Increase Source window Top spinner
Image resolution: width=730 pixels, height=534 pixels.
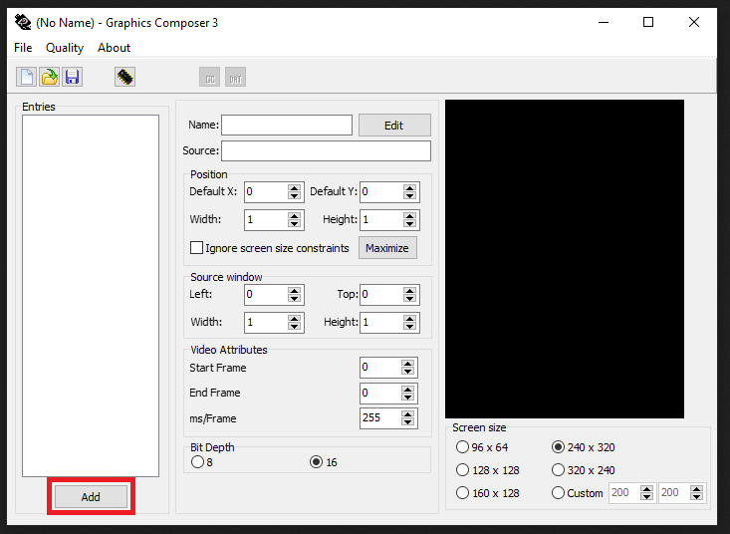(409, 291)
